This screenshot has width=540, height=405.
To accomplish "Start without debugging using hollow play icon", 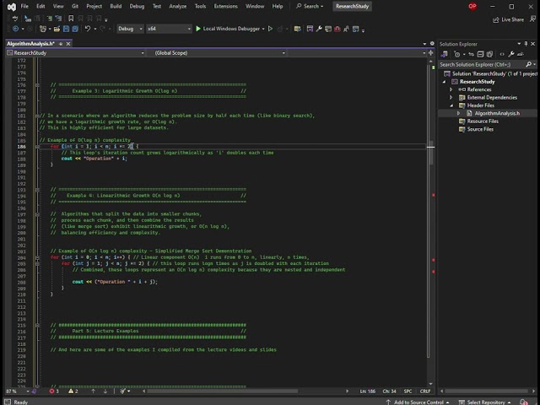I will coord(270,29).
